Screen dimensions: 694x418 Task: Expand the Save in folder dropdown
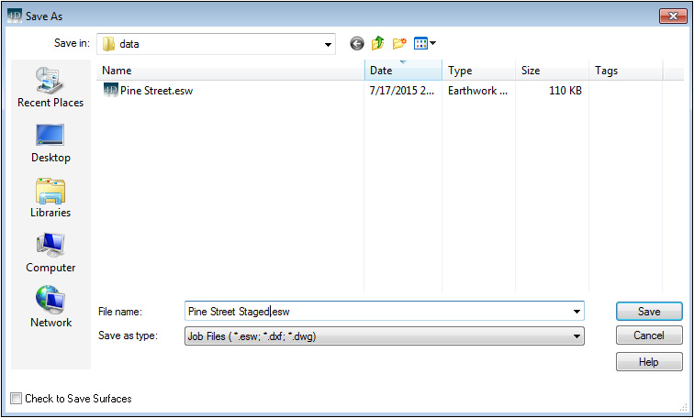tap(329, 43)
